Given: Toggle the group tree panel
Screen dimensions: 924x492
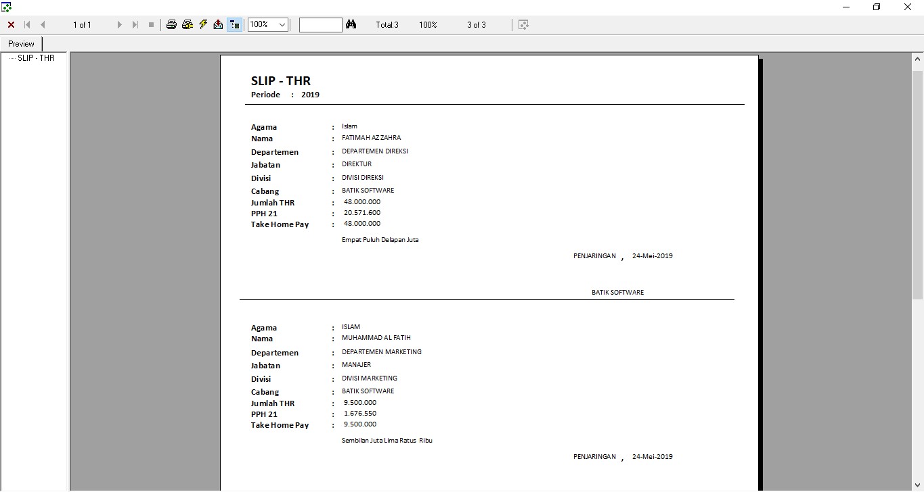Looking at the screenshot, I should 234,25.
